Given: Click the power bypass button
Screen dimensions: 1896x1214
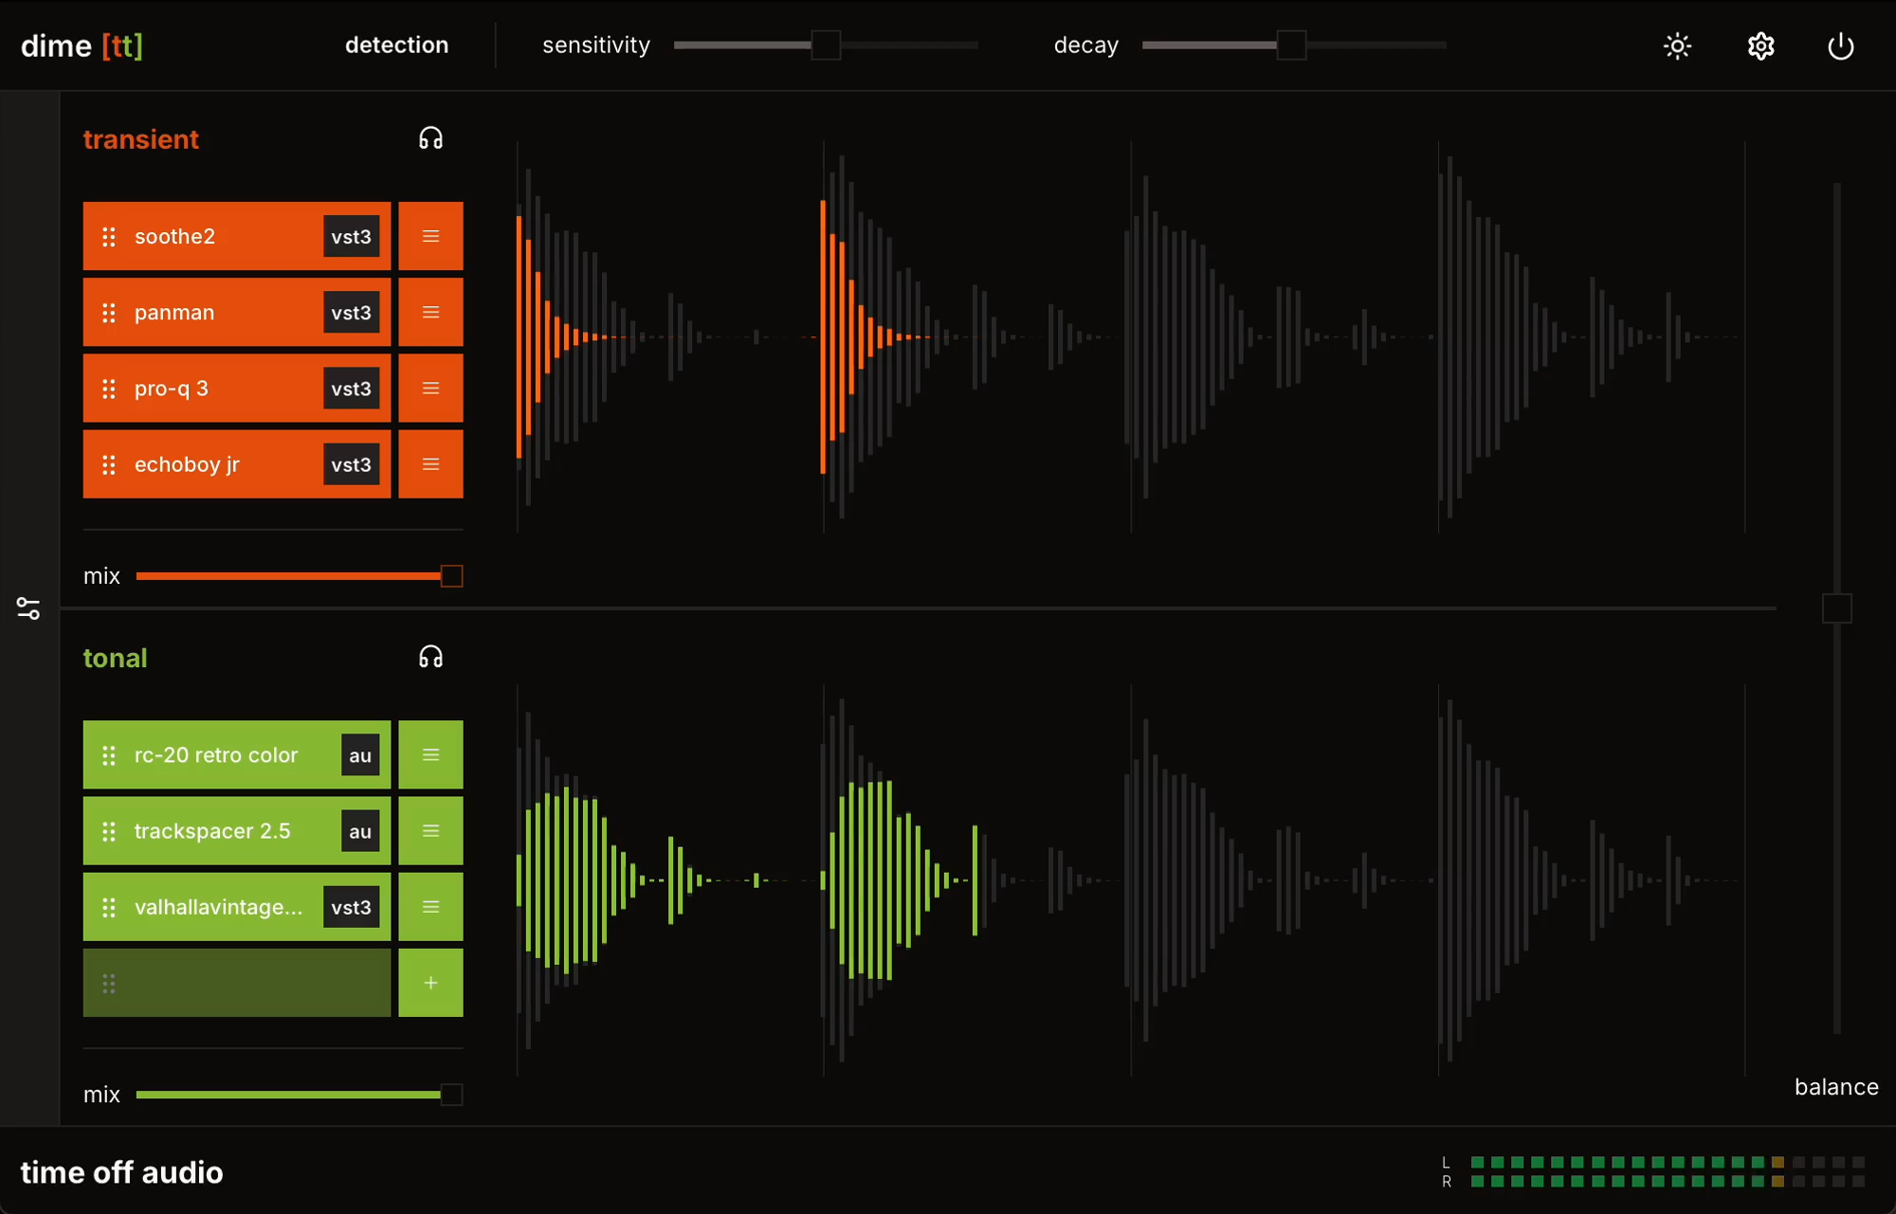Looking at the screenshot, I should coord(1840,45).
